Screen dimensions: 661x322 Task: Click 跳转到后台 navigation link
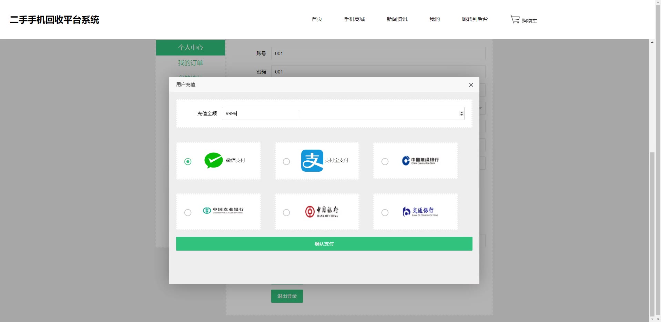tap(475, 19)
